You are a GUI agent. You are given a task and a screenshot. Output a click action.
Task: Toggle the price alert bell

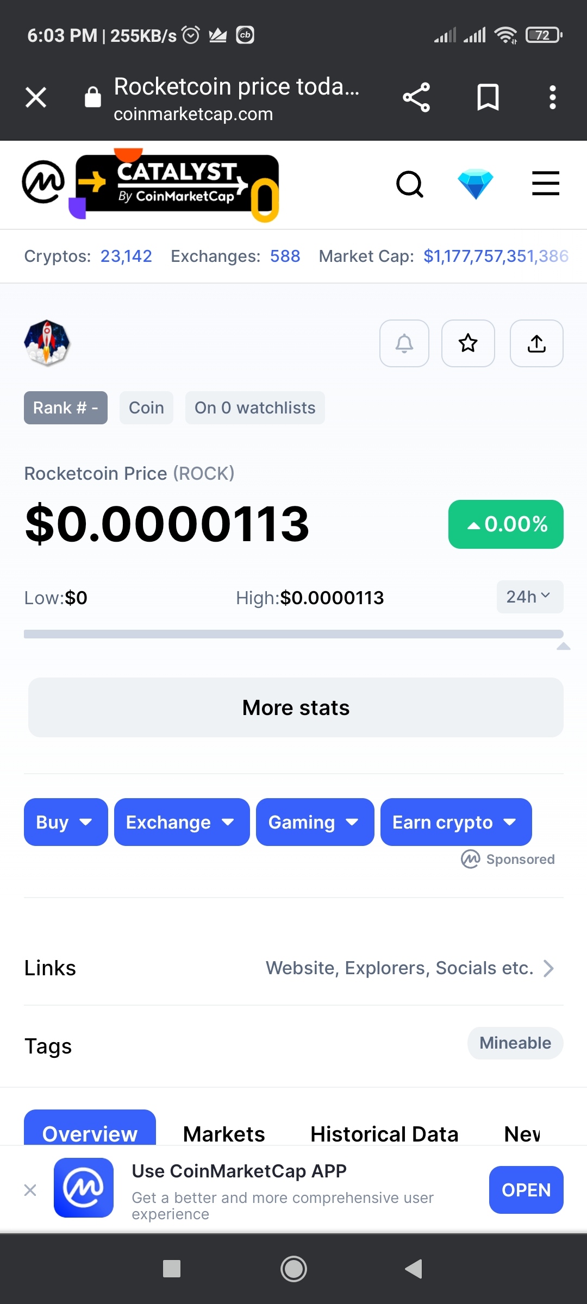click(404, 343)
